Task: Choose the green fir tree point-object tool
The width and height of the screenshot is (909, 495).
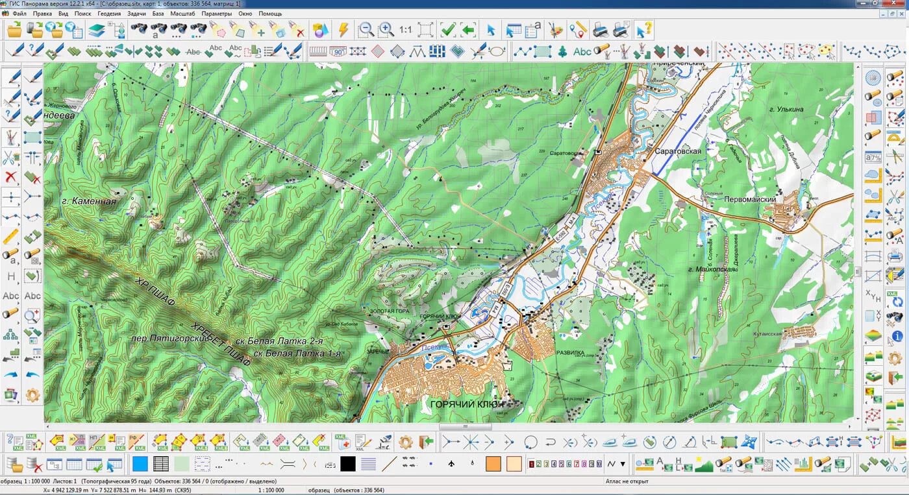Action: point(562,51)
